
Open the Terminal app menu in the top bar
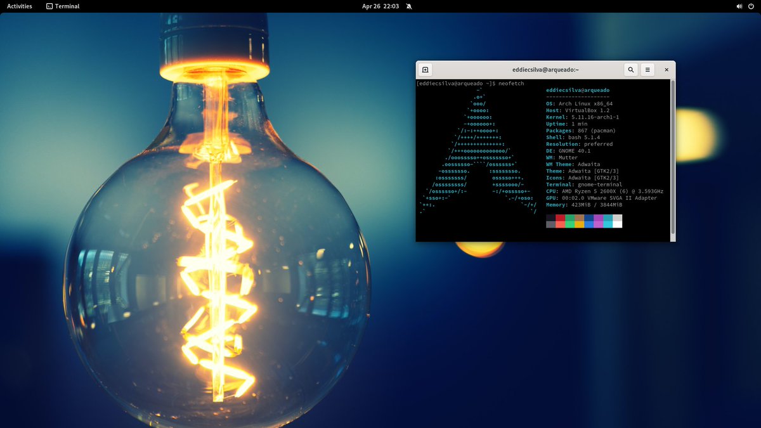[63, 6]
